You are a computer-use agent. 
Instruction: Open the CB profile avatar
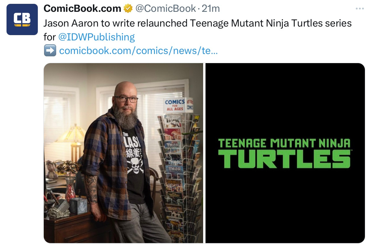tap(22, 19)
